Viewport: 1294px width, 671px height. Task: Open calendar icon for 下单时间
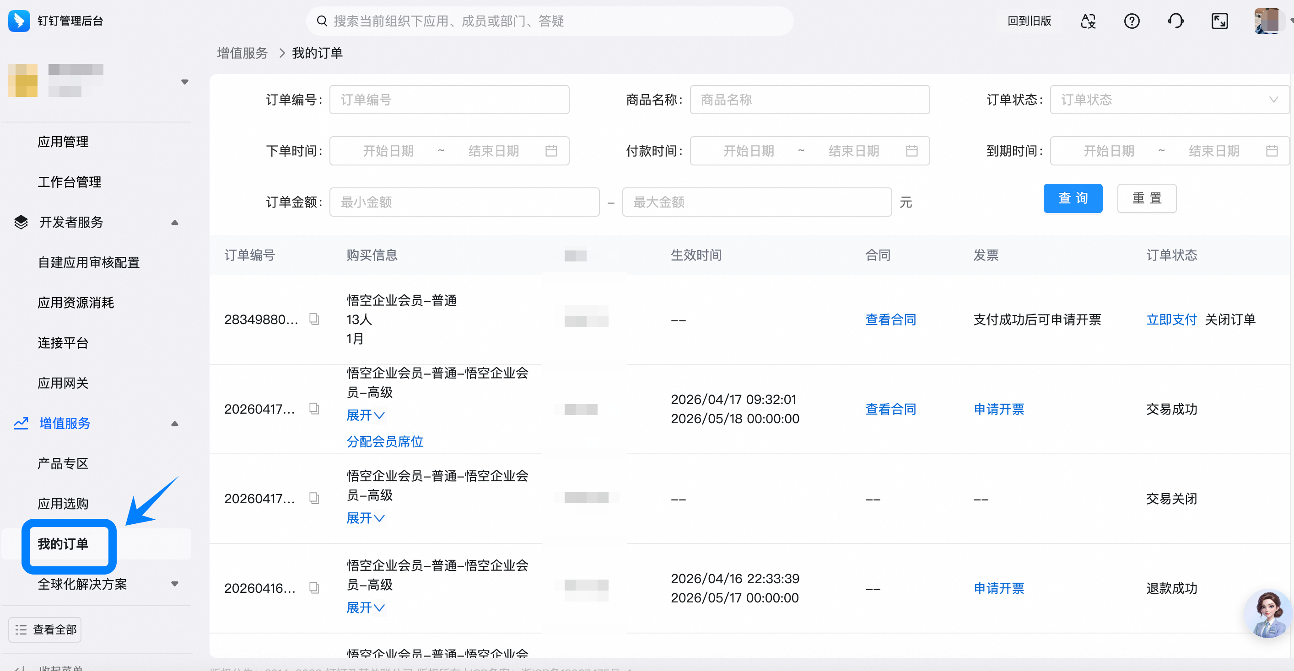[x=551, y=150]
